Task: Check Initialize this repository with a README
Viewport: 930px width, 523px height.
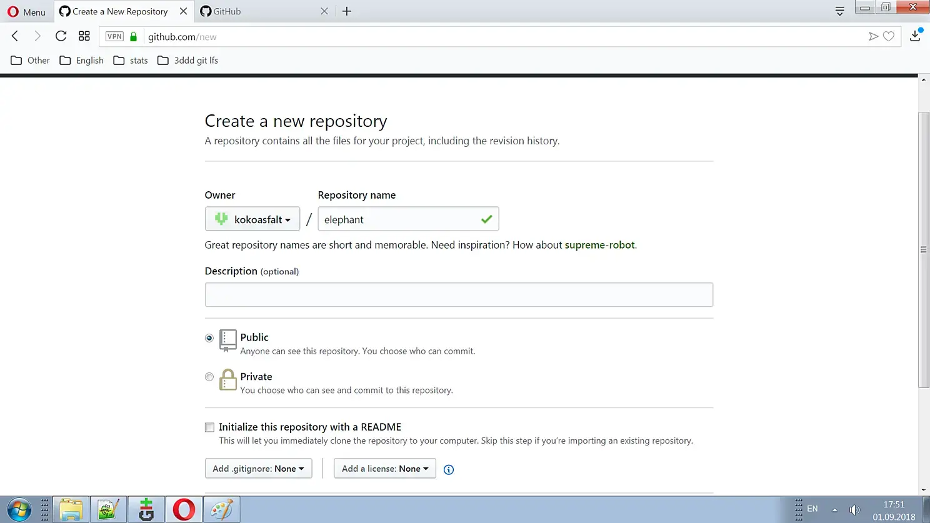Action: tap(209, 427)
